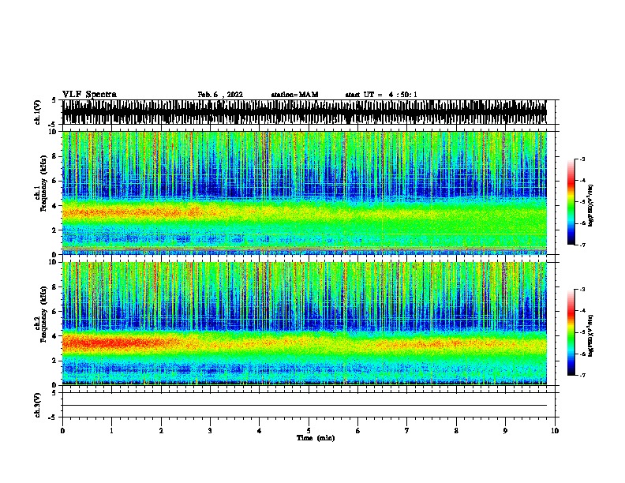Click the time-axis tick label "8"
This screenshot has width=625, height=483.
456,431
